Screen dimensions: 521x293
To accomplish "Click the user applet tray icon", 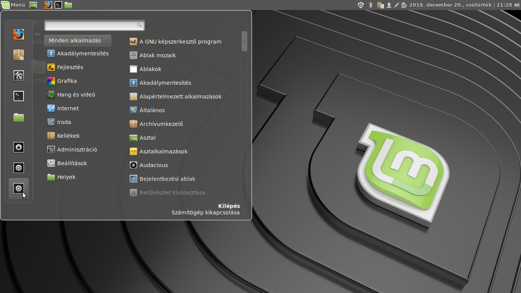I will (x=389, y=5).
